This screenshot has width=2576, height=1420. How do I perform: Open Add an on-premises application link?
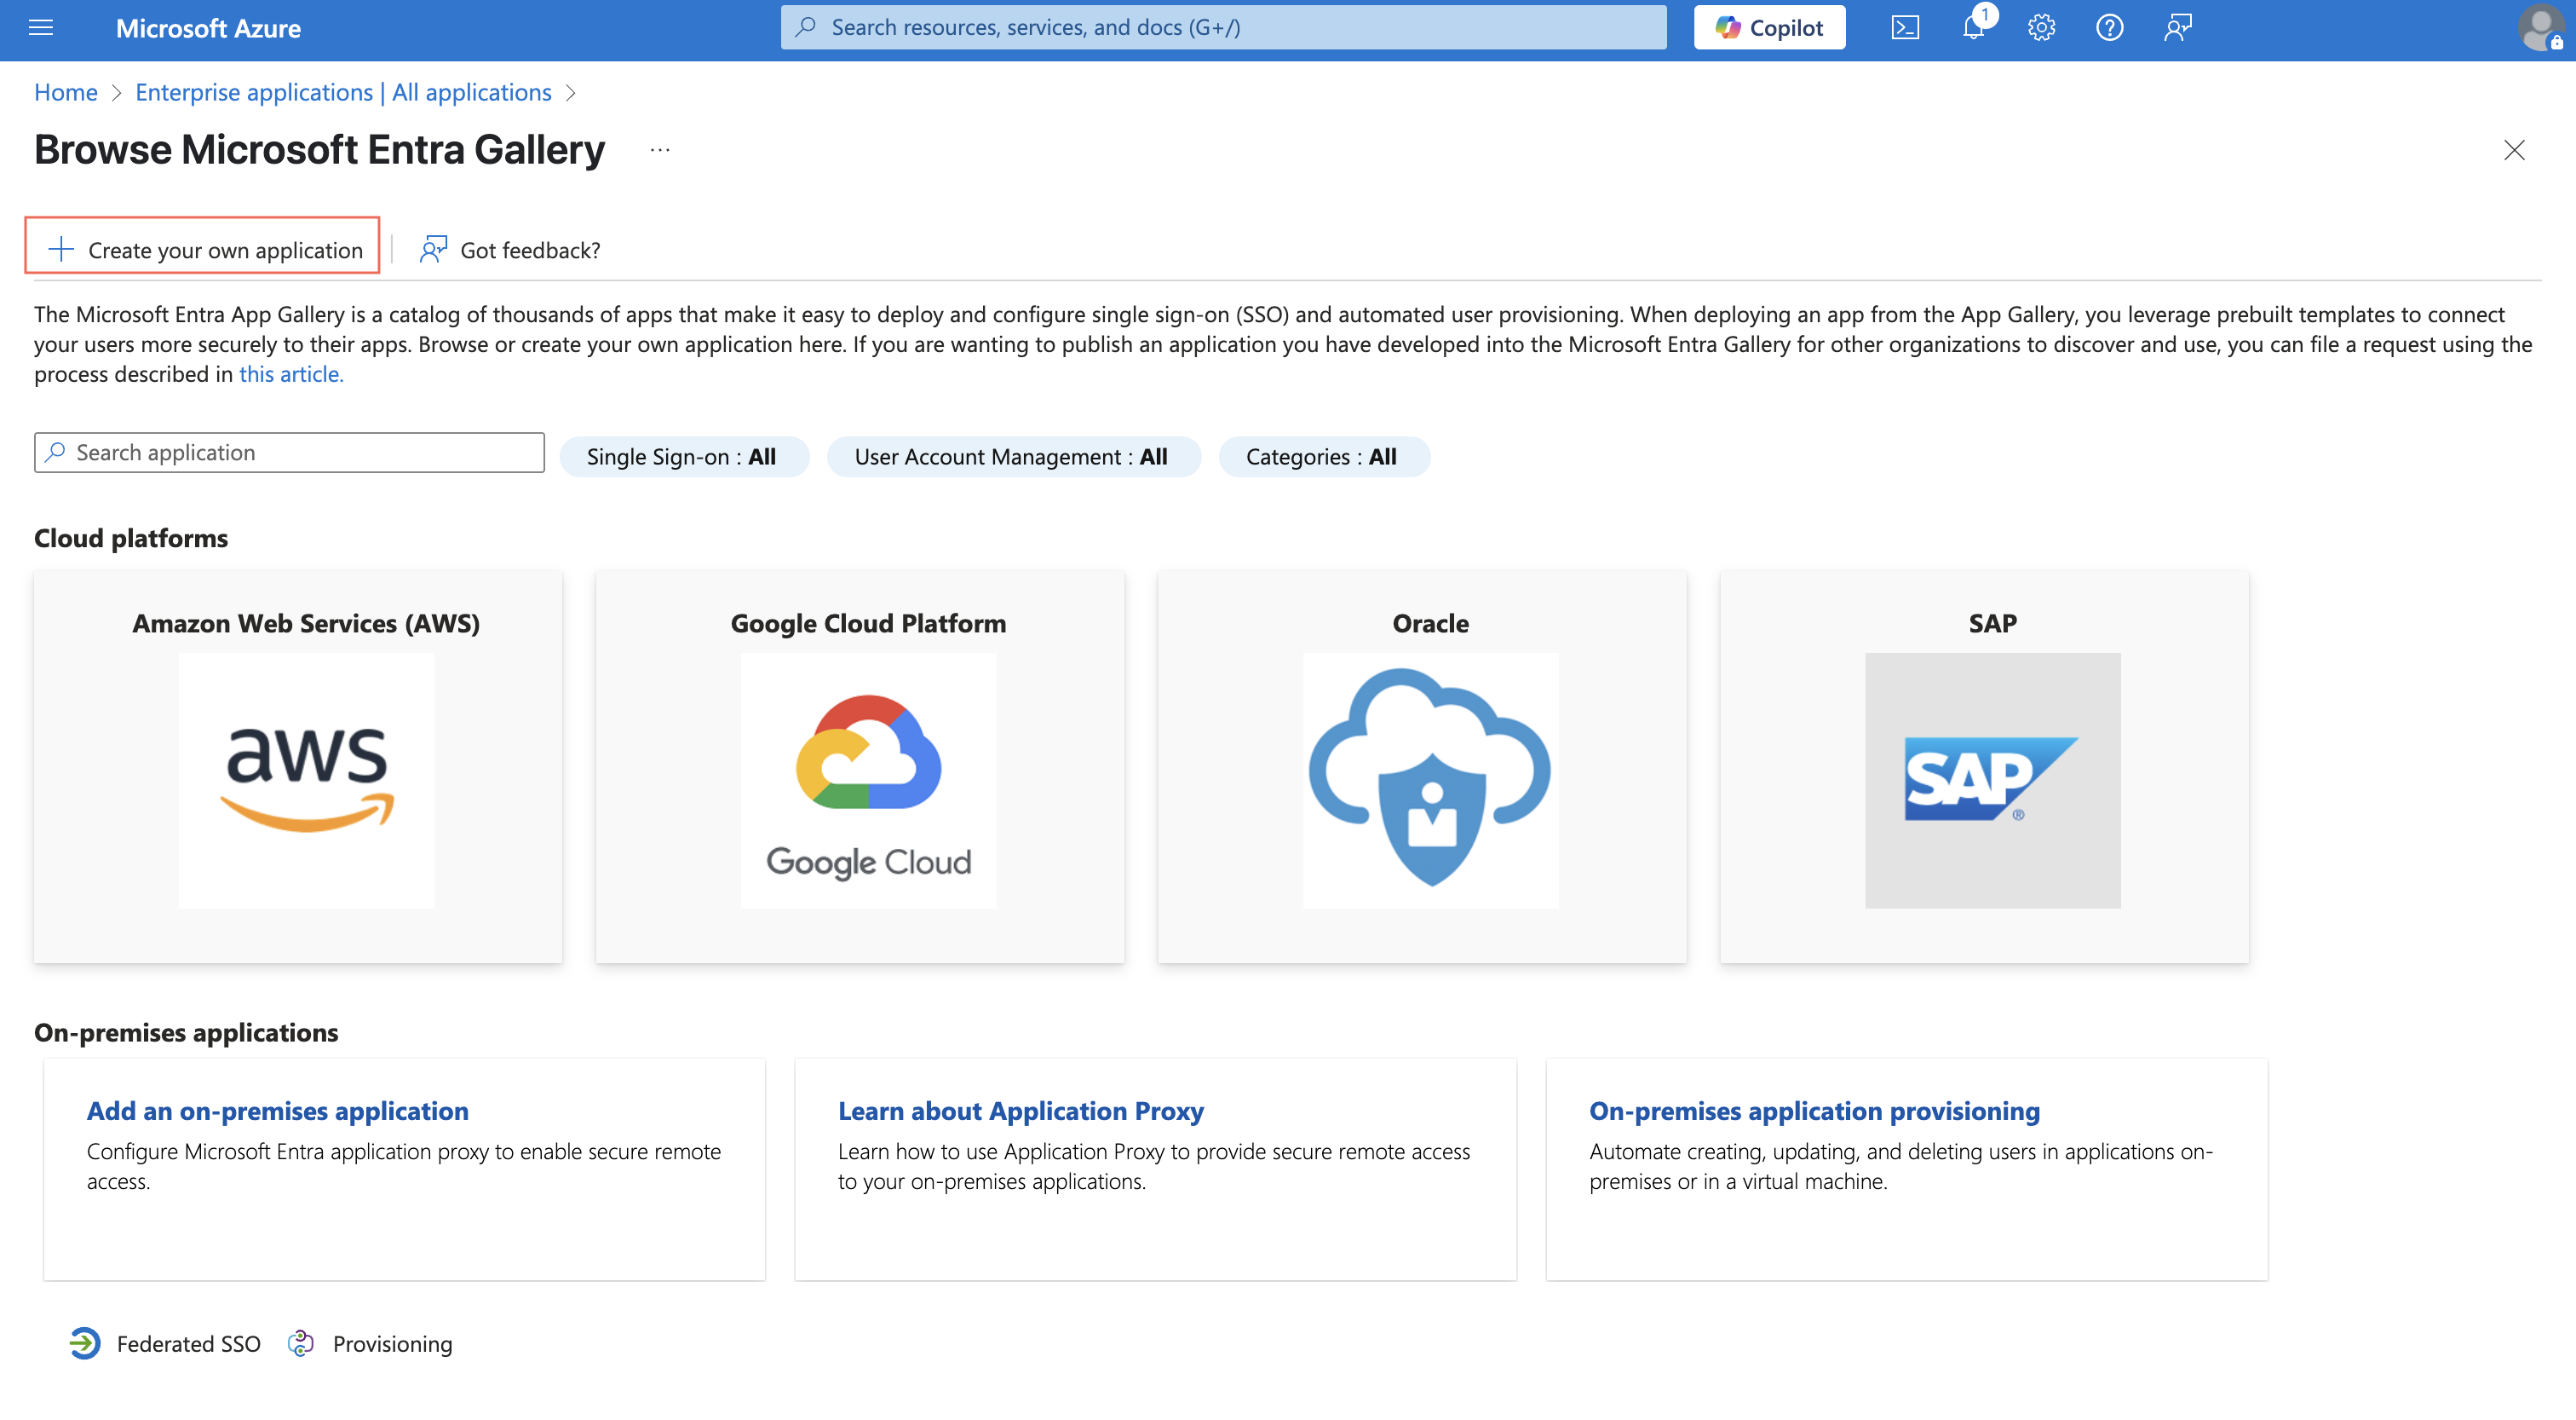point(277,1111)
